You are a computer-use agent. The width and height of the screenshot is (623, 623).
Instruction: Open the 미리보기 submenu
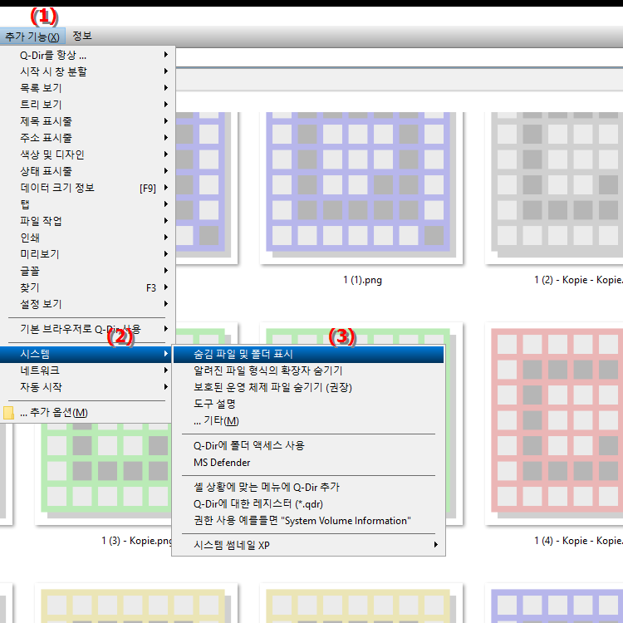[86, 254]
